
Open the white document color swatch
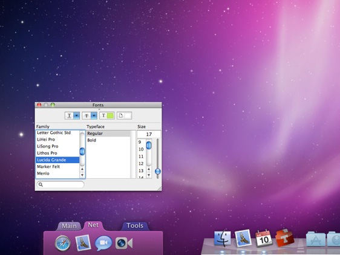(x=128, y=115)
